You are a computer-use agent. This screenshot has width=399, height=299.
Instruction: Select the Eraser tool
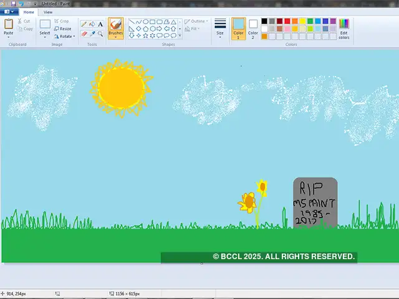coord(84,34)
